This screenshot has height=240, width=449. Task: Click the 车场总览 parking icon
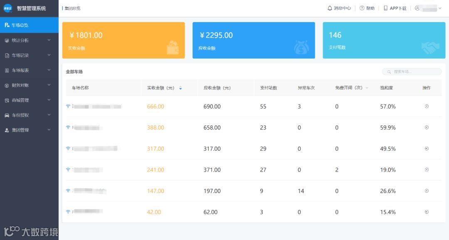[7, 25]
